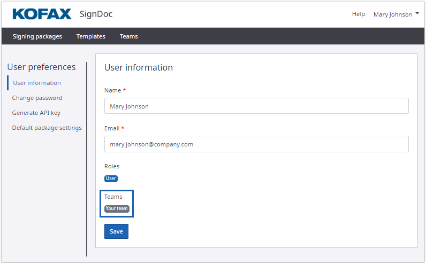Open the Change password page
426x264 pixels.
[x=37, y=98]
